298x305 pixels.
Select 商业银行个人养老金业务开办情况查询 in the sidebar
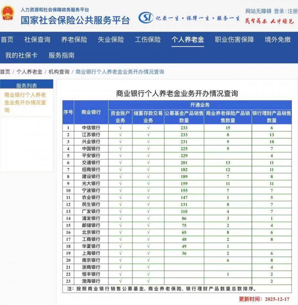tap(25, 102)
